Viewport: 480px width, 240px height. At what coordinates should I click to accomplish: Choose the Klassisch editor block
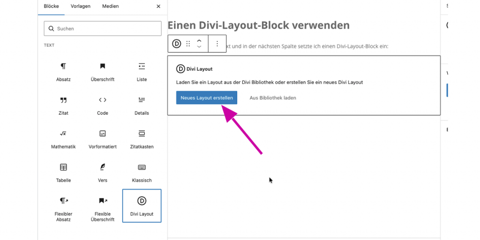(142, 172)
